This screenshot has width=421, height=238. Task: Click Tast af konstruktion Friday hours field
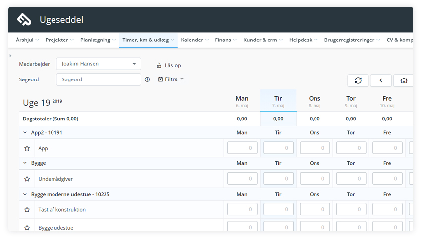point(387,209)
